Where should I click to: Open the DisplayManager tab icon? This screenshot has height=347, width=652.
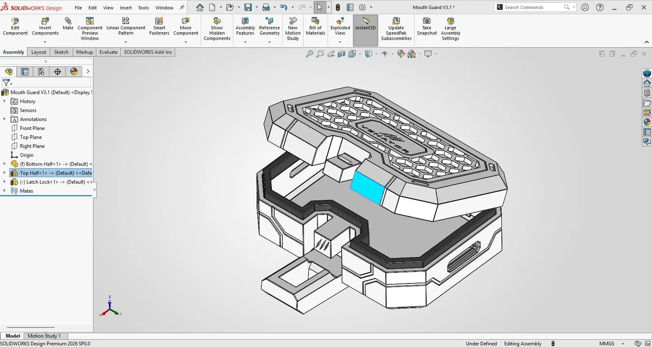tap(74, 72)
